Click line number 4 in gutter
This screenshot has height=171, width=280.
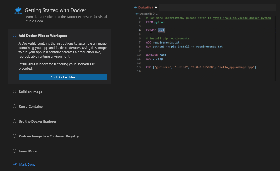point(140,30)
